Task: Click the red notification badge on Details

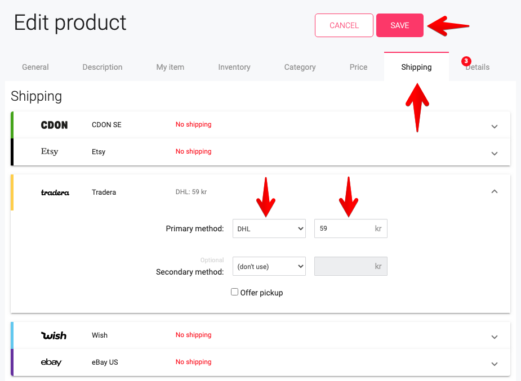Action: [466, 61]
